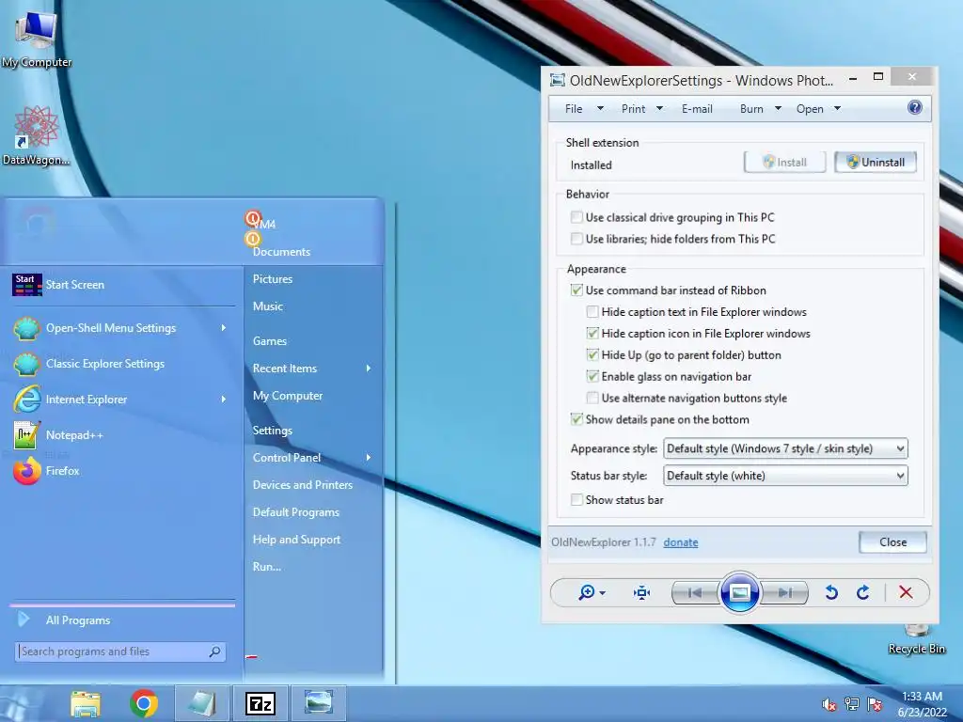Open Notepad++ from the start menu
Viewport: 963px width, 722px height.
coord(123,435)
